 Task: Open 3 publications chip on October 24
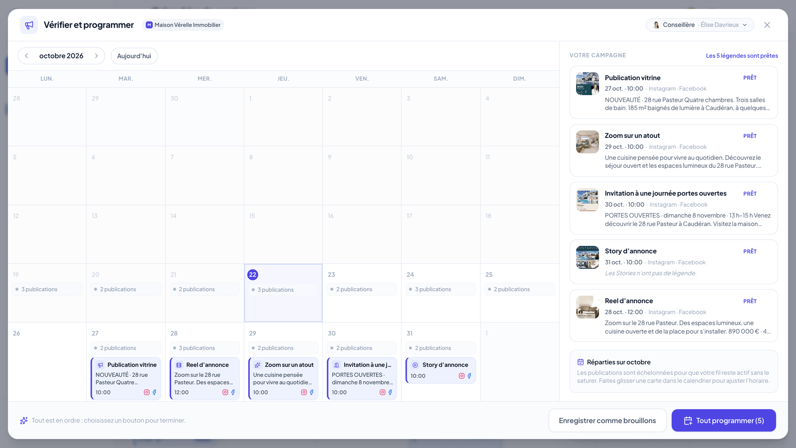pos(441,289)
